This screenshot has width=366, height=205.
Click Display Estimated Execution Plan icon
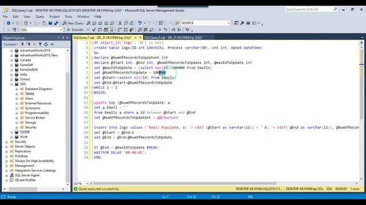[x=100, y=30]
